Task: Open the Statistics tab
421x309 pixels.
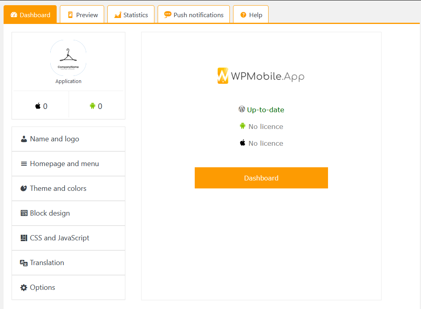Action: [x=131, y=15]
